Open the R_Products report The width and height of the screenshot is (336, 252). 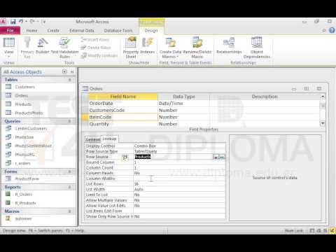click(25, 203)
